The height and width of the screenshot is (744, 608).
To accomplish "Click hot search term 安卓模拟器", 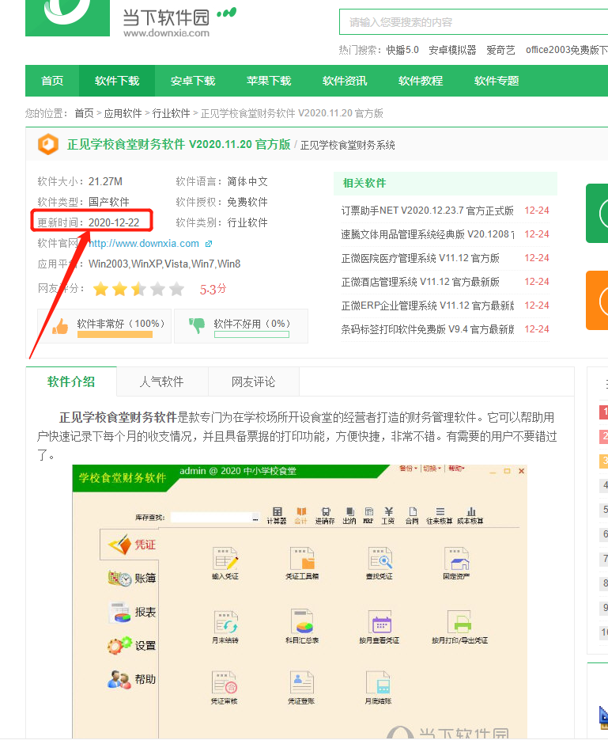I will tap(452, 50).
